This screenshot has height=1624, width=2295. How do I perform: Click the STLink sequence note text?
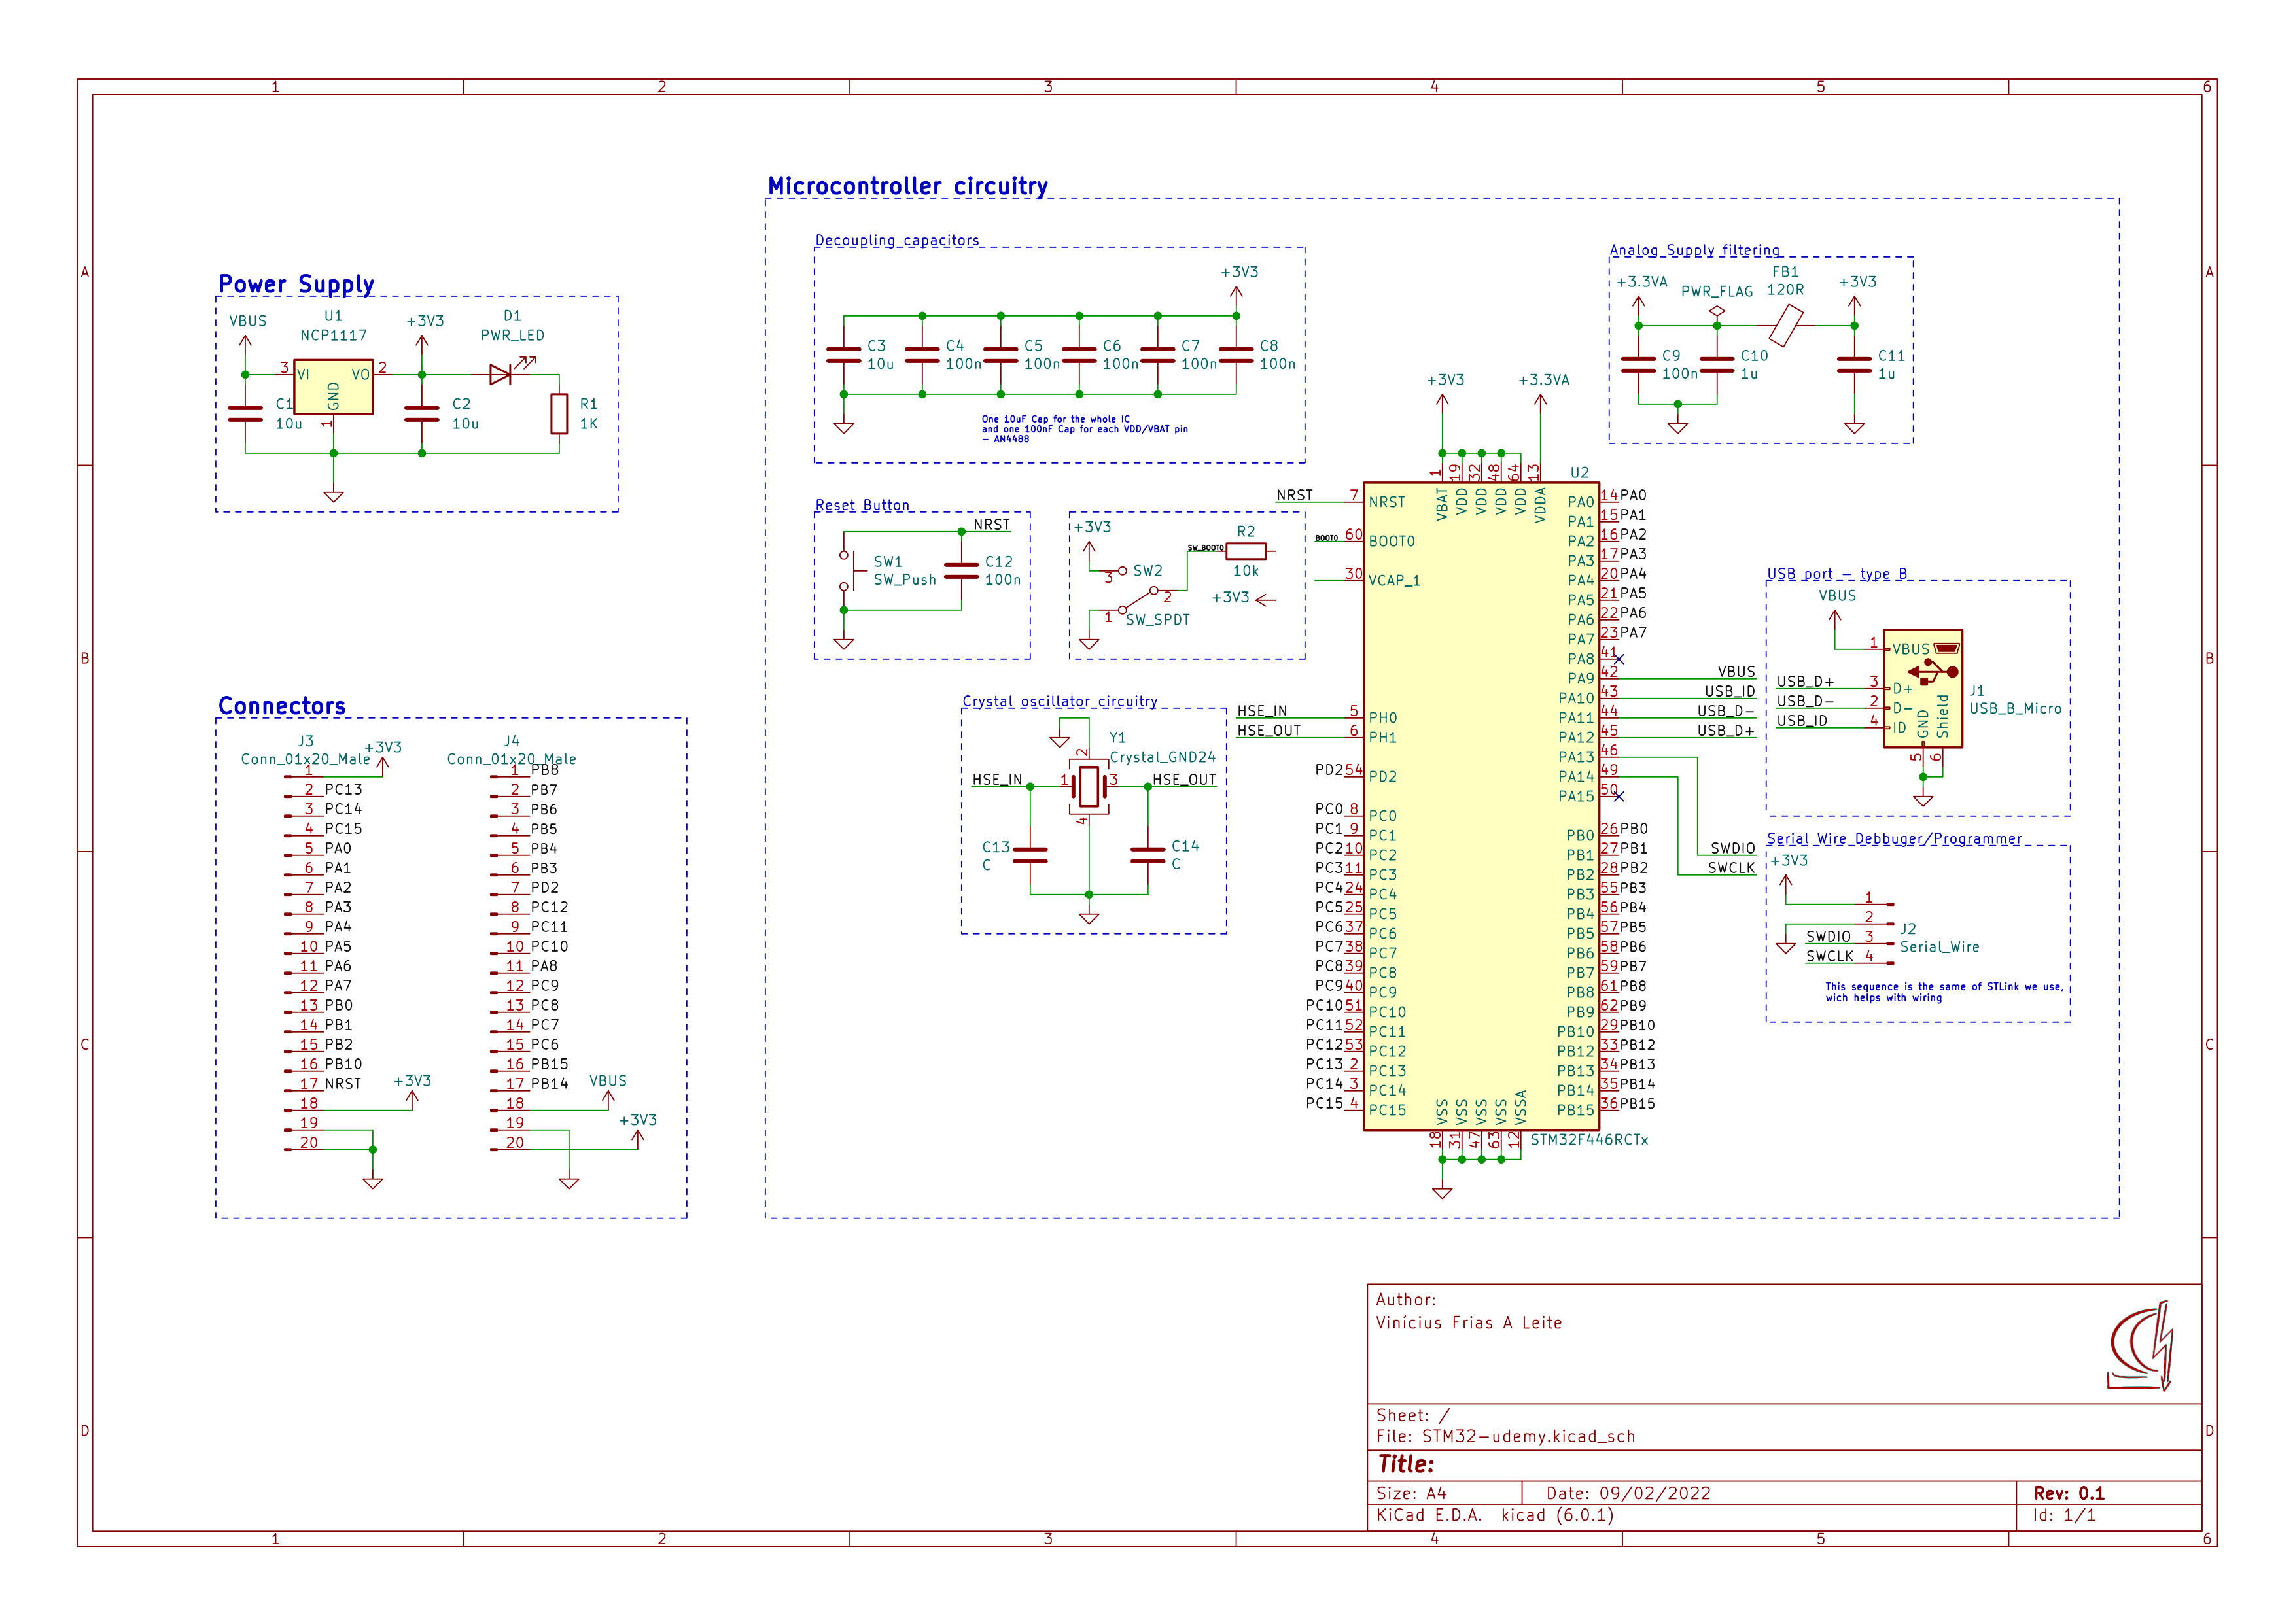pos(1943,992)
